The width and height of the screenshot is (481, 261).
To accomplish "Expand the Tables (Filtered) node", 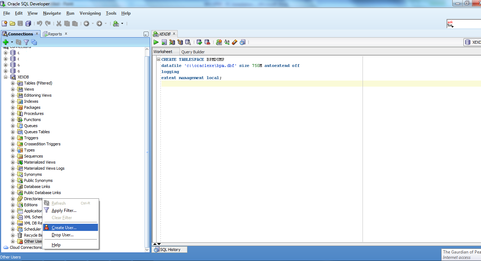I will 13,83.
